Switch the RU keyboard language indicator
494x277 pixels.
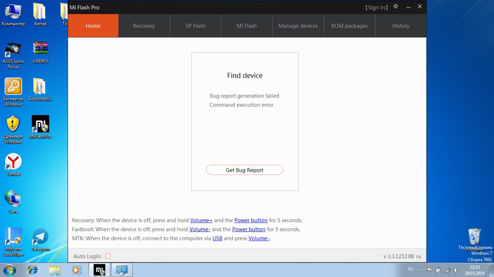click(411, 269)
